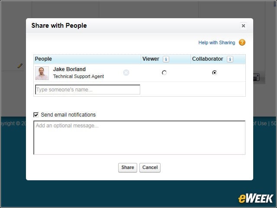The image size is (277, 208).
Task: Focus the Type someone's name field
Action: coord(87,90)
